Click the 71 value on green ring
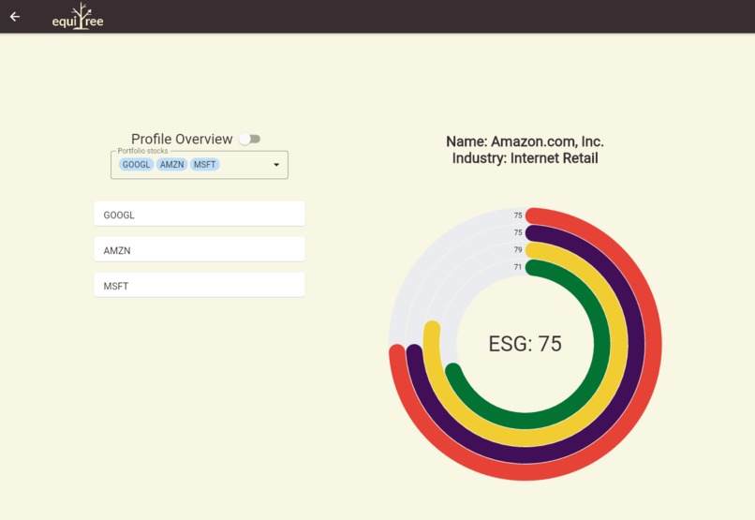 tap(518, 267)
